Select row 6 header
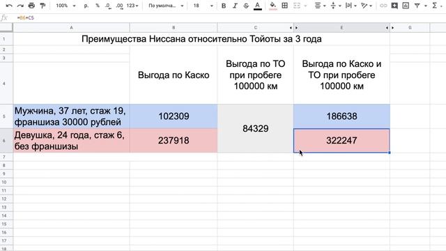 tap(6, 141)
